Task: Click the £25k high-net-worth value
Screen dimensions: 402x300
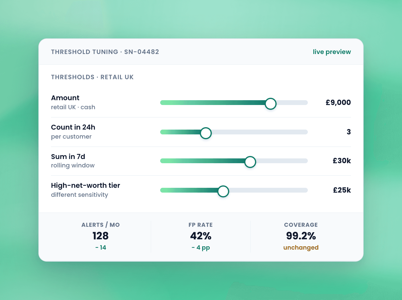Action: tap(342, 190)
